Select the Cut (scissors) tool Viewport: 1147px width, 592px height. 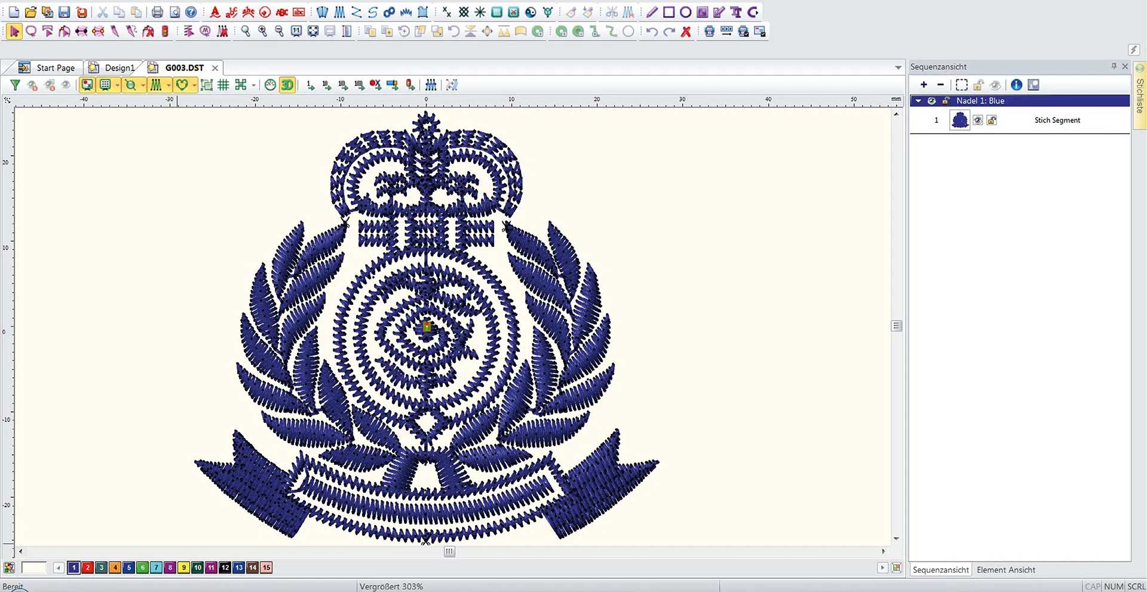(x=102, y=12)
